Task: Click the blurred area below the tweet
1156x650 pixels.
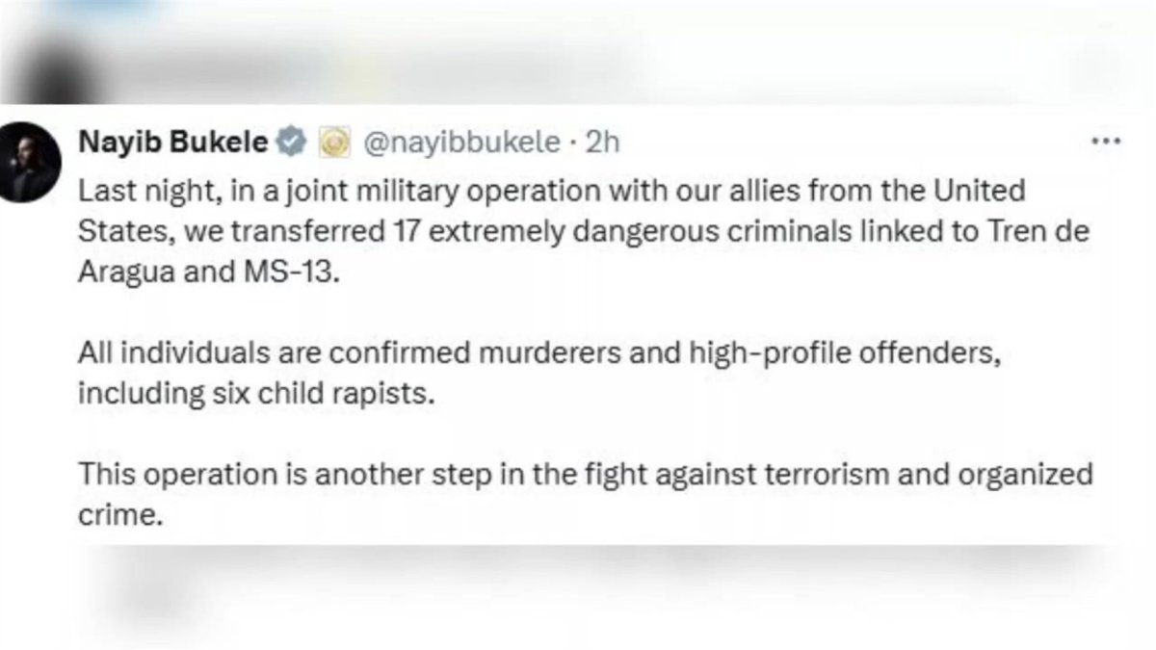Action: [578, 597]
